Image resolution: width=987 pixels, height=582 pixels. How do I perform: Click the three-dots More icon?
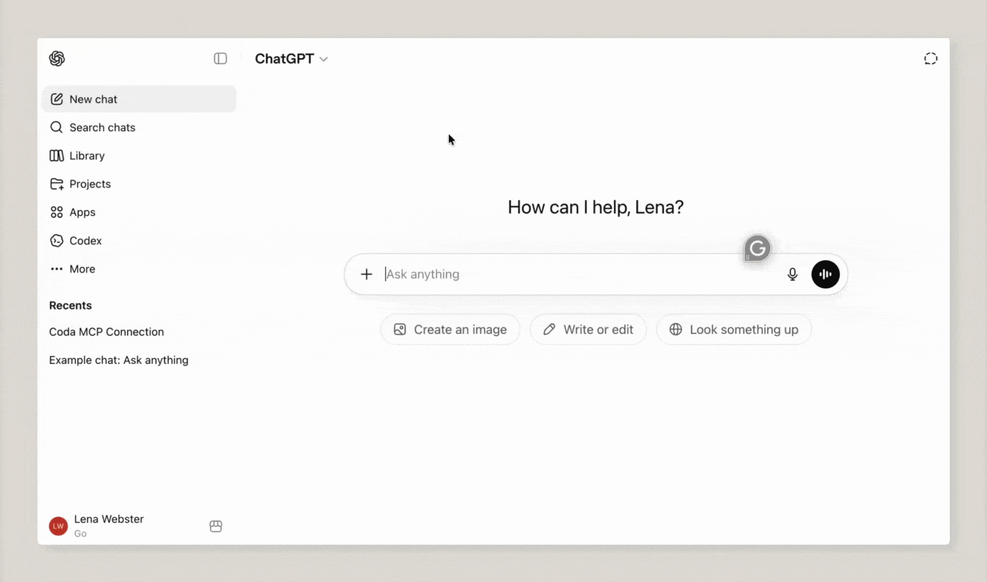pyautogui.click(x=57, y=269)
